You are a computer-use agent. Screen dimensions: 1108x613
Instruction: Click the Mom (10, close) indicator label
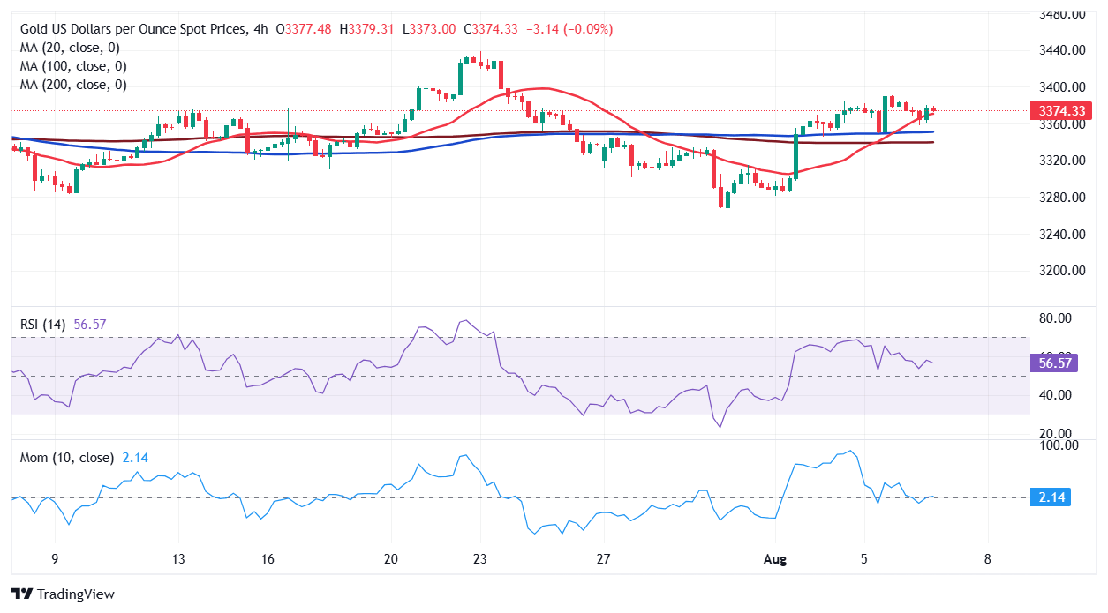click(x=67, y=458)
